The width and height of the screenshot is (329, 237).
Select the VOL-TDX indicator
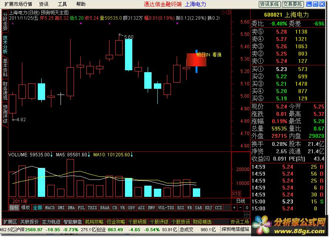pos(166,208)
